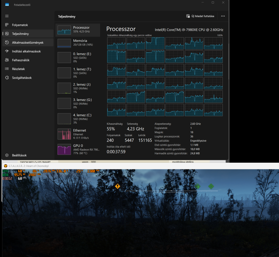Click the Beállítások gear icon

[7, 155]
